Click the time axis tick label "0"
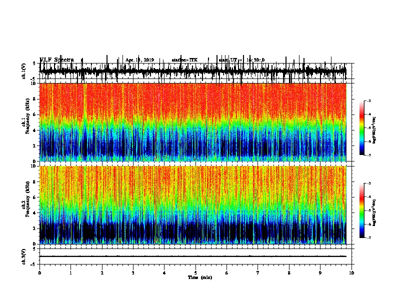The width and height of the screenshot is (396, 306). click(x=39, y=273)
